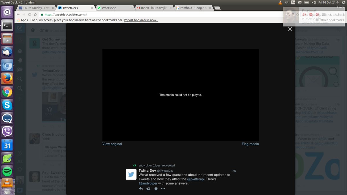The image size is (347, 195).
Task: Open Other bookmarks folder
Action: pyautogui.click(x=330, y=20)
